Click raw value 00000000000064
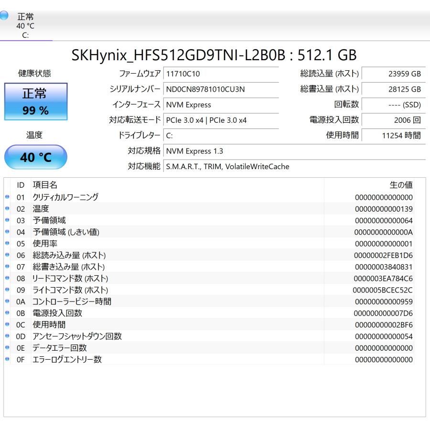The image size is (430, 430). pyautogui.click(x=384, y=220)
